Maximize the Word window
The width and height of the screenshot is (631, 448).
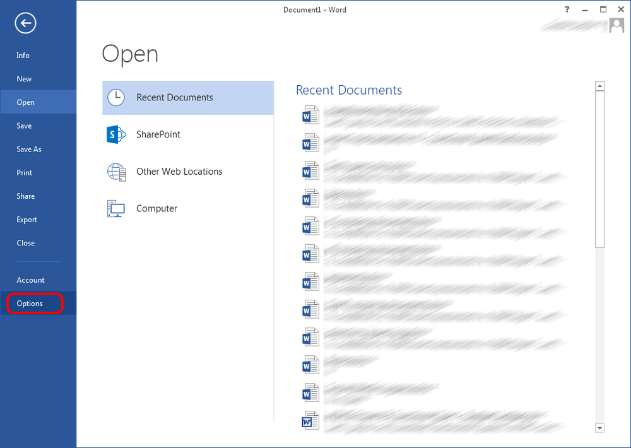coord(603,9)
